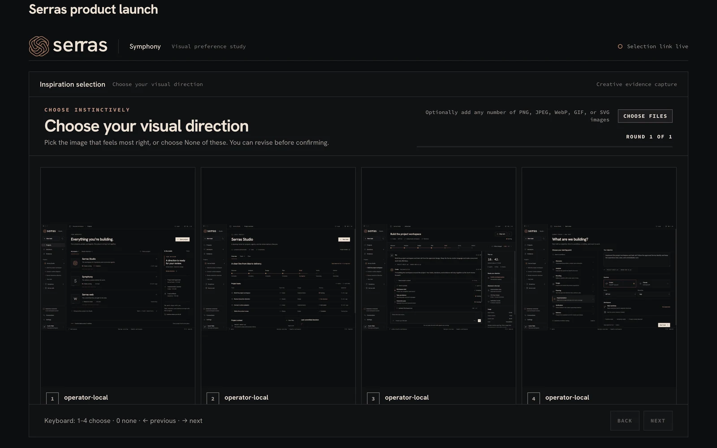Click the number 3 badge on third card

(373, 398)
